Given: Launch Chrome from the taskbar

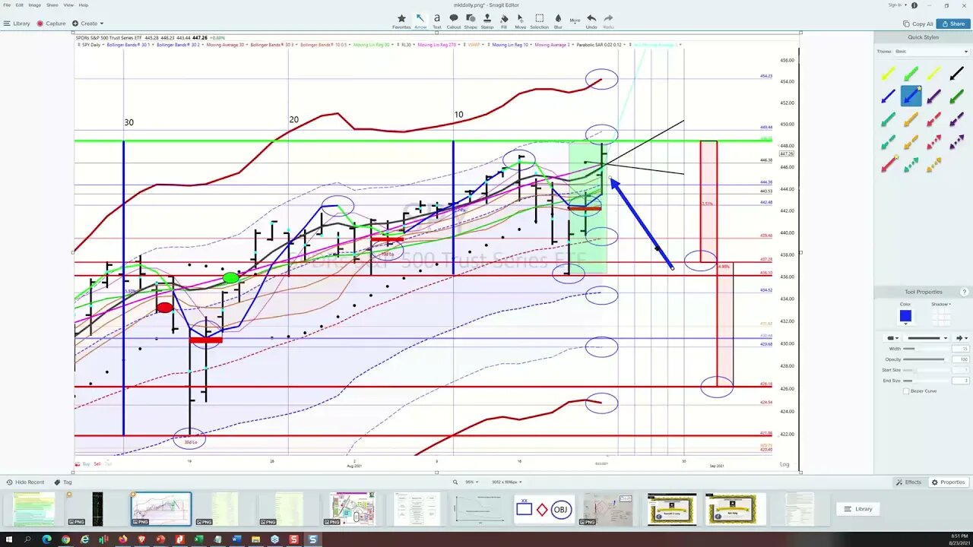Looking at the screenshot, I should pyautogui.click(x=66, y=539).
